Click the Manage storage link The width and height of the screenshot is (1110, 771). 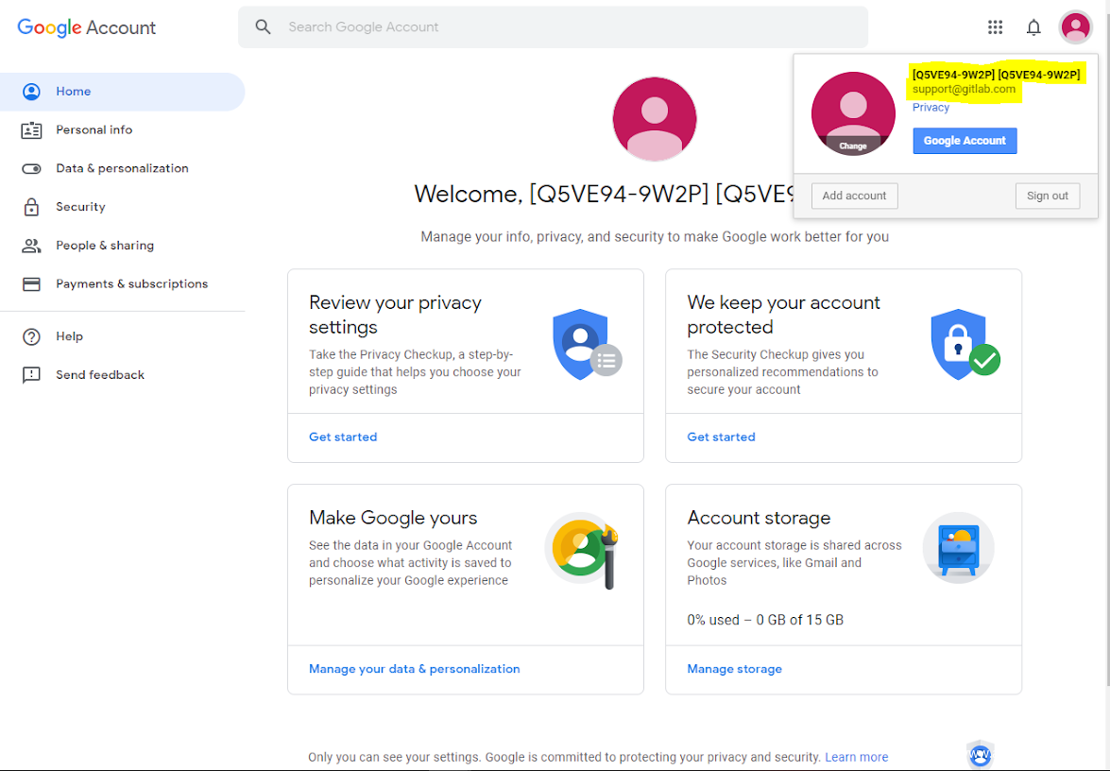(734, 669)
